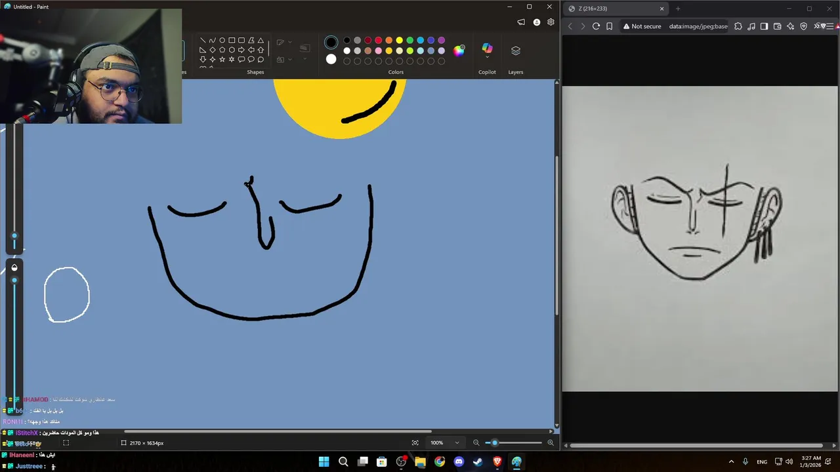This screenshot has width=840, height=472.
Task: Select the oval callout shape
Action: pyautogui.click(x=251, y=60)
